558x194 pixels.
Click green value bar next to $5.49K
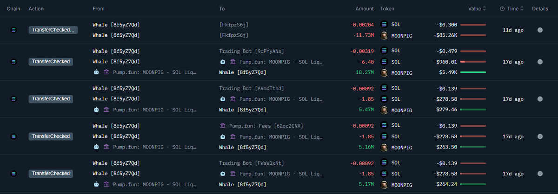473,72
